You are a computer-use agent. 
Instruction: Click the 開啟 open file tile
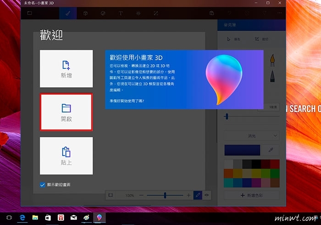click(66, 112)
